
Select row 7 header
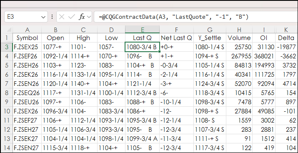point(7,84)
